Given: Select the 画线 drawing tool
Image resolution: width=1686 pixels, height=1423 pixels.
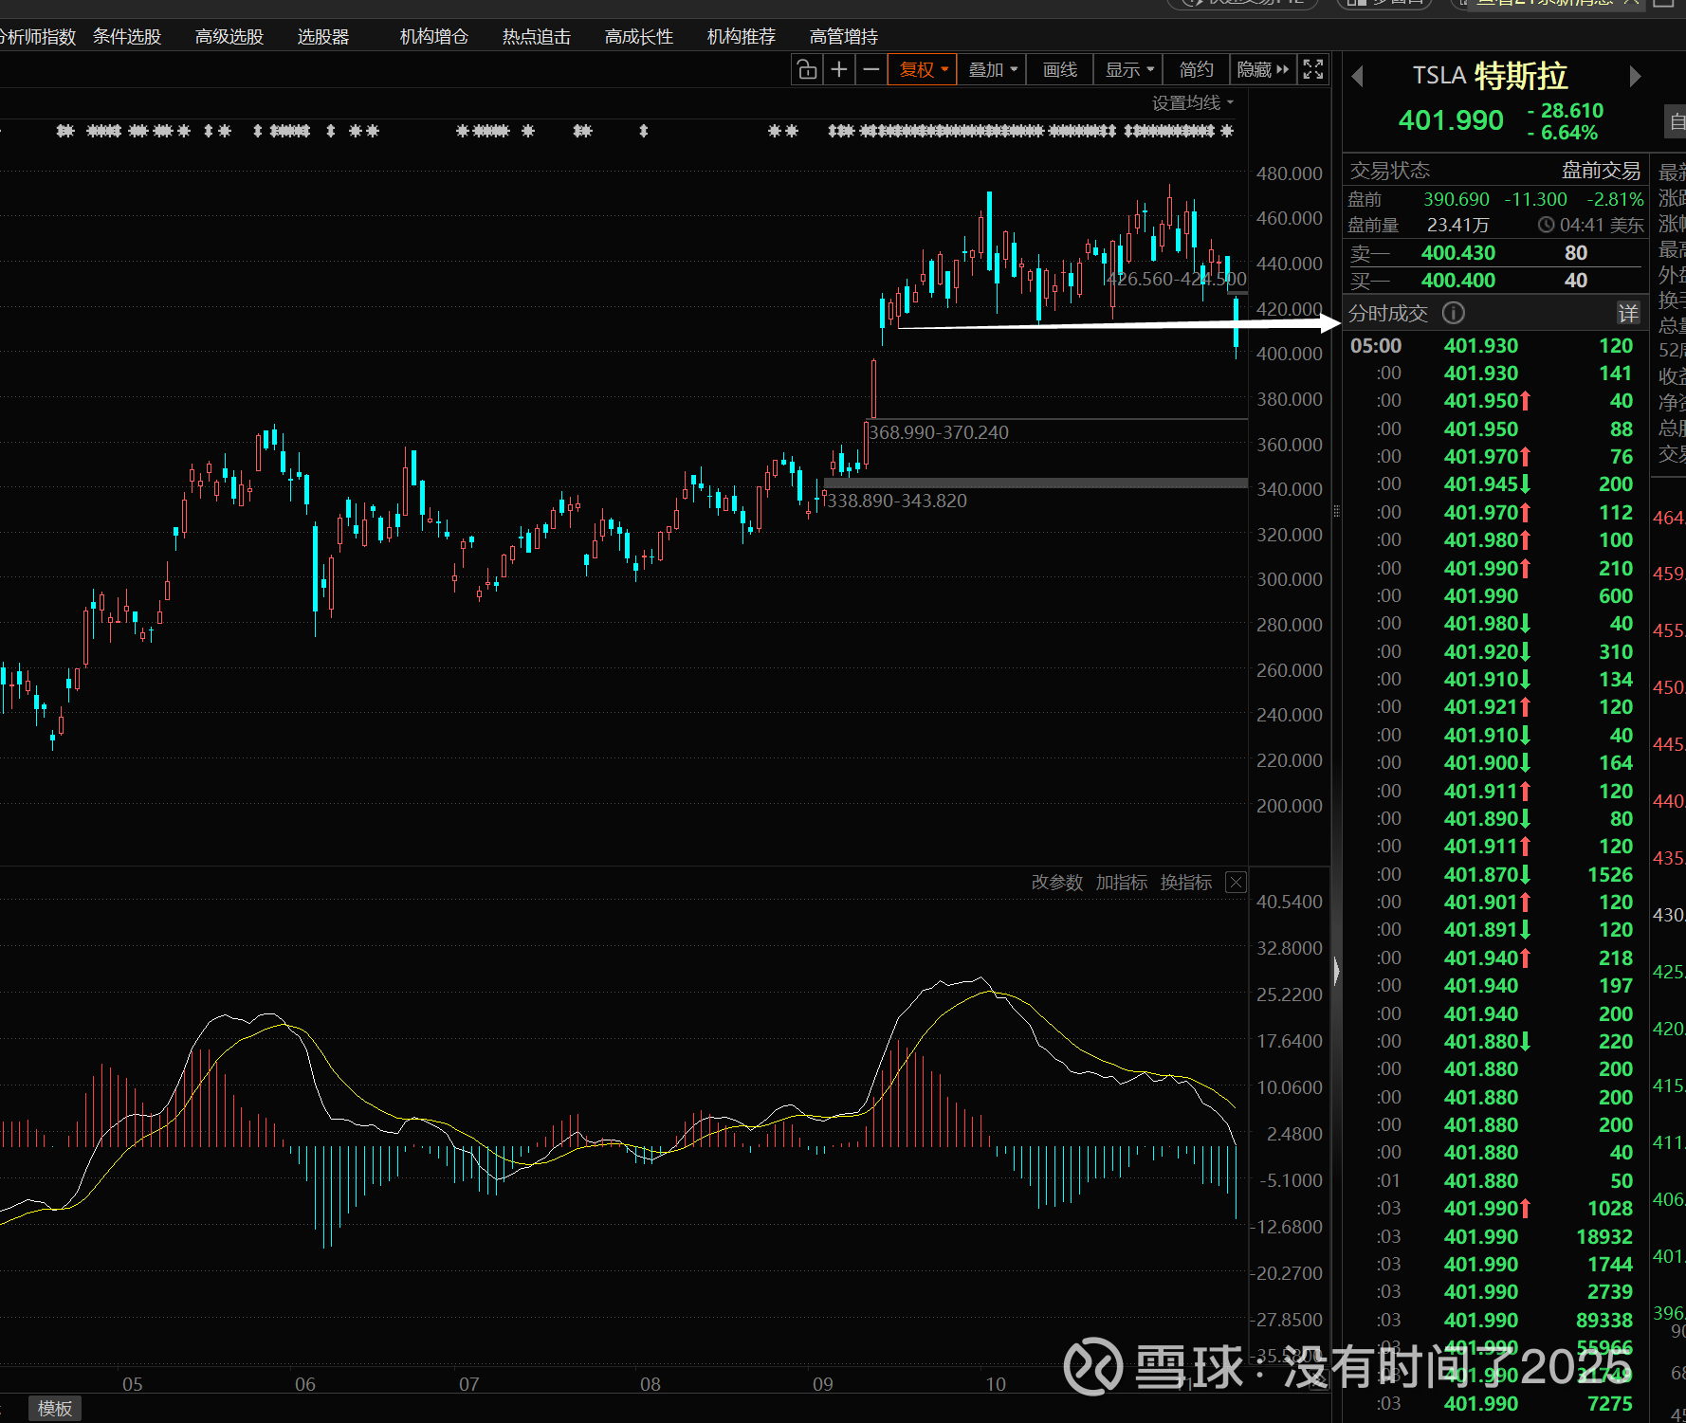Looking at the screenshot, I should (x=1060, y=69).
